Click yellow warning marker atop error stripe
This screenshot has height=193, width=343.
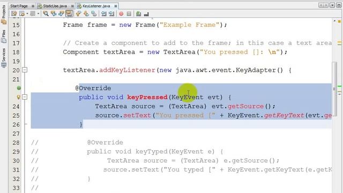pyautogui.click(x=339, y=21)
